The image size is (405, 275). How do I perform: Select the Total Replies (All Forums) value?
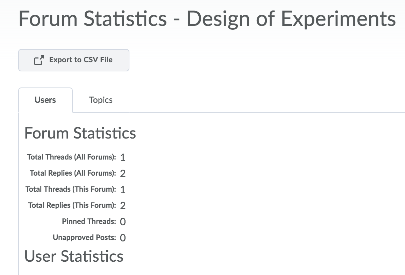pos(123,174)
